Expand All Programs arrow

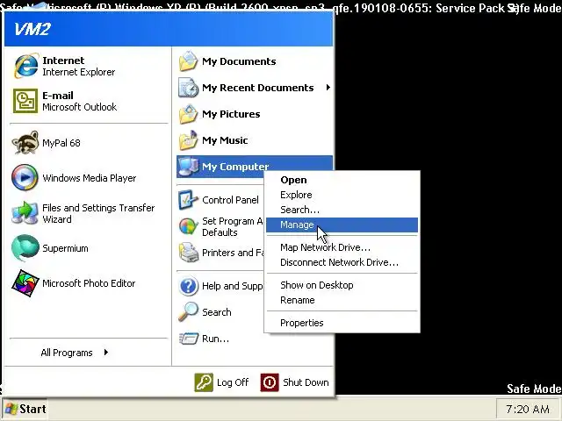click(105, 353)
